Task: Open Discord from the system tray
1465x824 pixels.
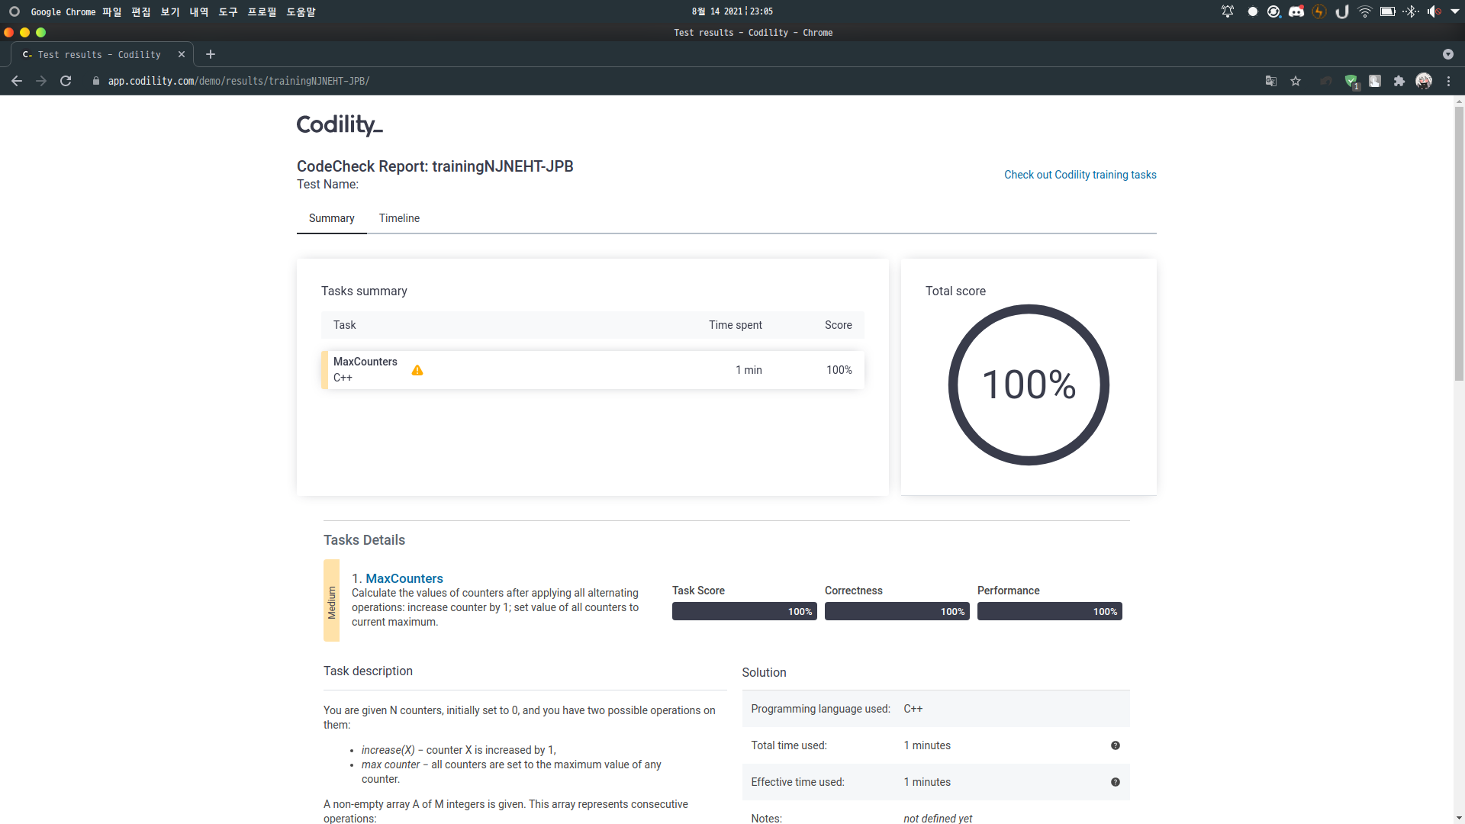Action: [x=1296, y=11]
